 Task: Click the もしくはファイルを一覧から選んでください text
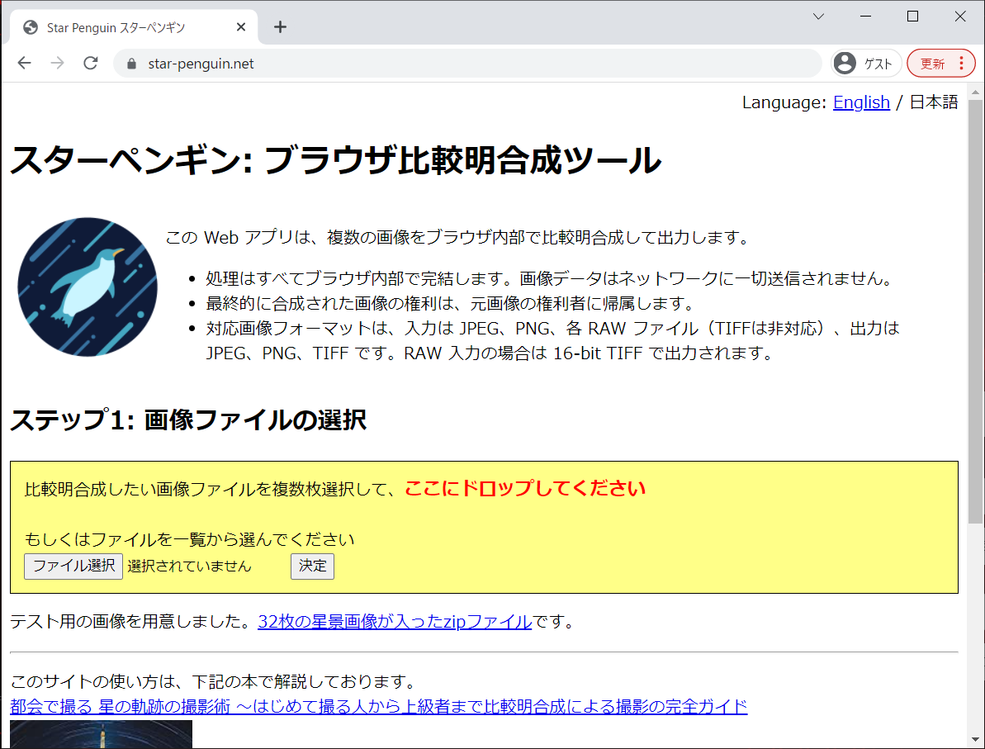(x=189, y=539)
